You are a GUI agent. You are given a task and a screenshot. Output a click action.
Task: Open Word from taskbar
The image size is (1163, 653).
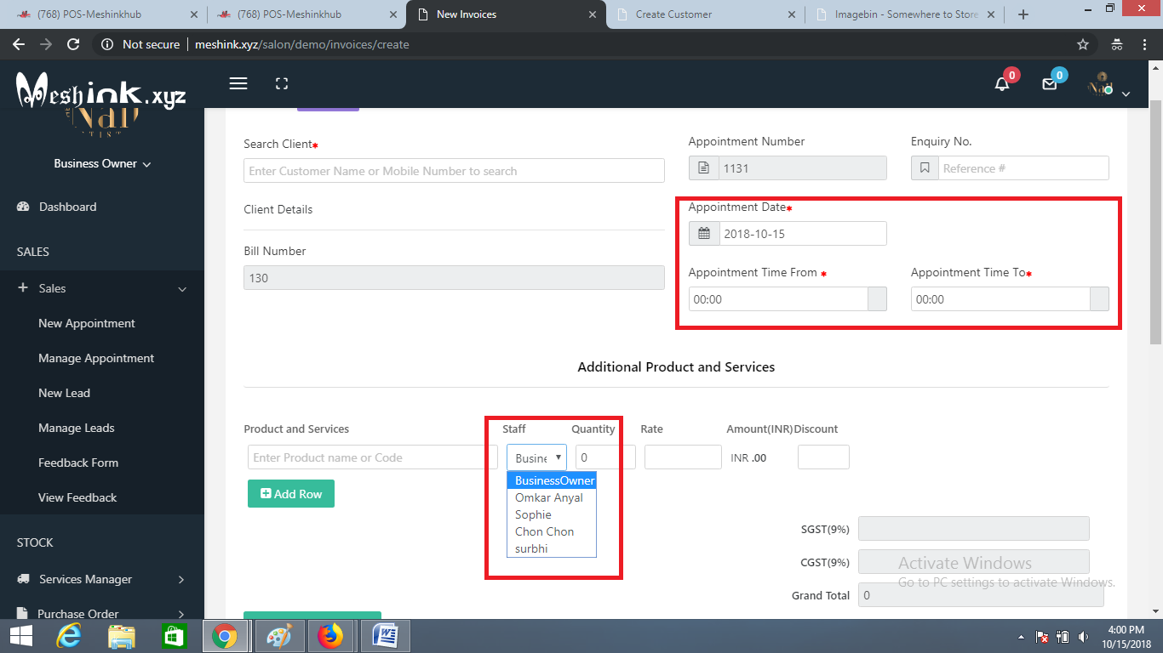386,636
